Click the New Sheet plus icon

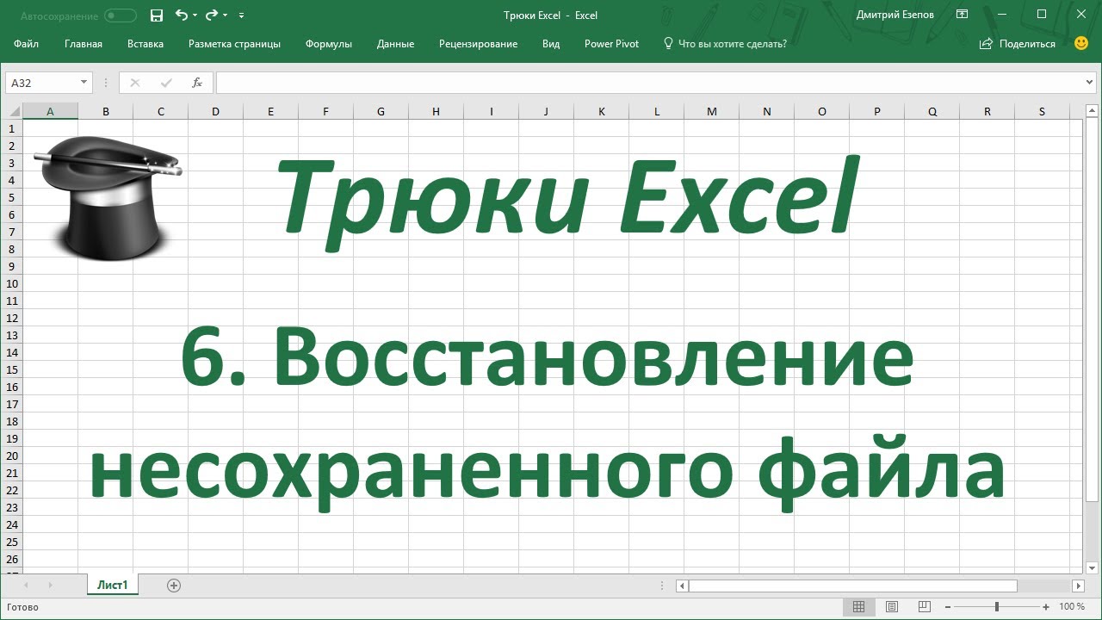[174, 586]
